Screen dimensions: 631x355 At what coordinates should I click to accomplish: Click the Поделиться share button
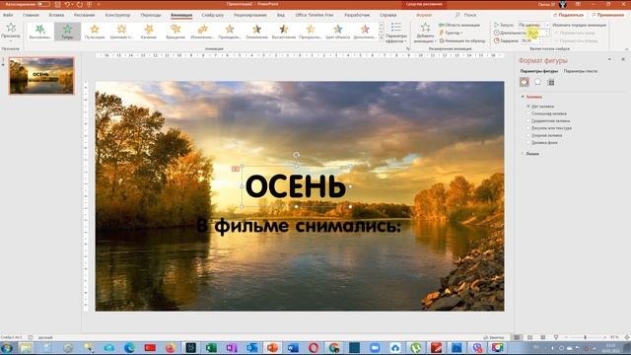pyautogui.click(x=568, y=15)
